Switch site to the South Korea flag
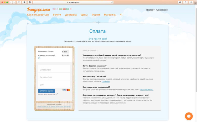The image size is (197, 122). [58, 9]
